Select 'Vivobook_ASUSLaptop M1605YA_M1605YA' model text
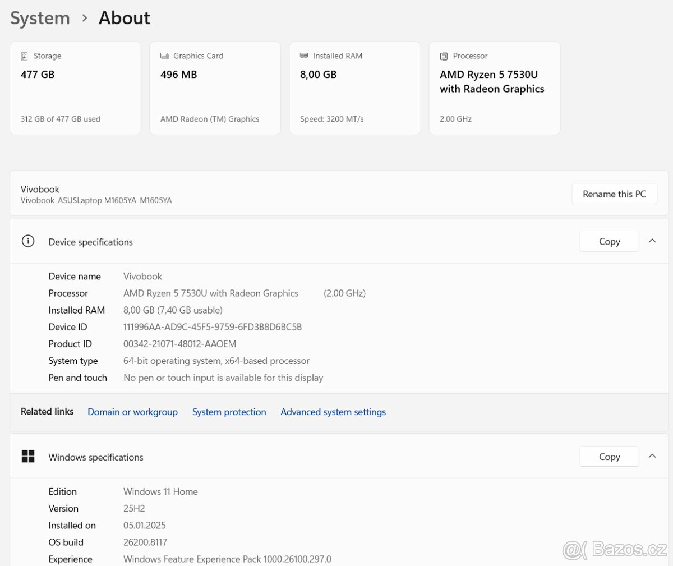This screenshot has height=566, width=673. point(96,200)
